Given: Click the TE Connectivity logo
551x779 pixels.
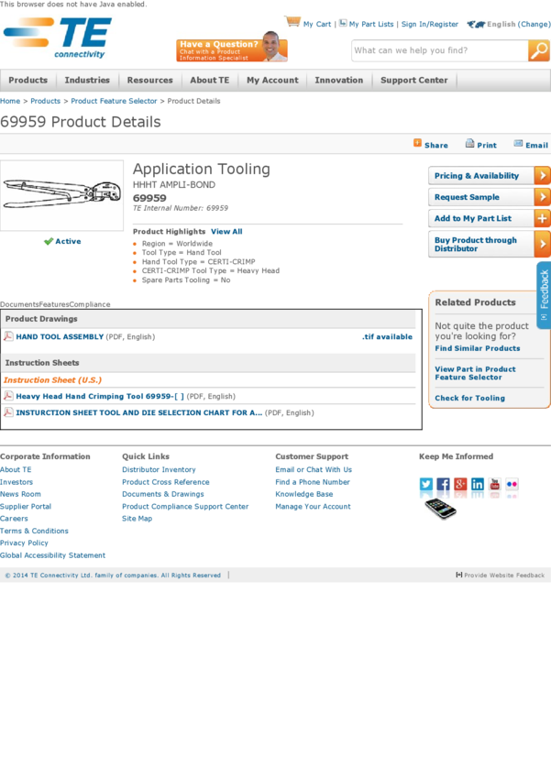Looking at the screenshot, I should pos(58,38).
